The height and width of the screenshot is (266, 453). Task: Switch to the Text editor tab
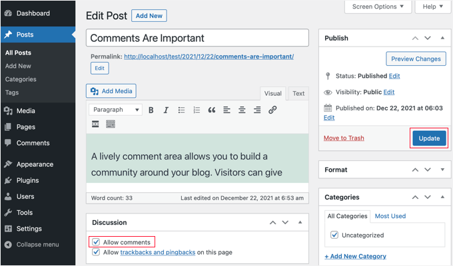pyautogui.click(x=298, y=94)
